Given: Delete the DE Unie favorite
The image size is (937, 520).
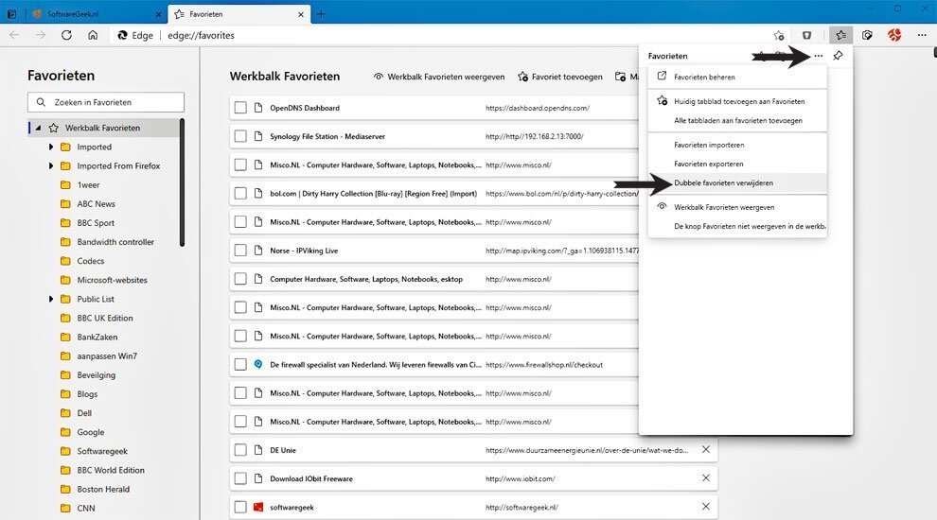Looking at the screenshot, I should [706, 449].
